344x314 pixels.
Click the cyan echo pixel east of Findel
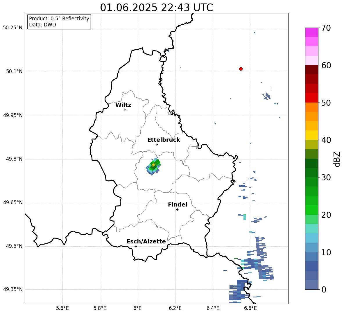[x=245, y=217]
